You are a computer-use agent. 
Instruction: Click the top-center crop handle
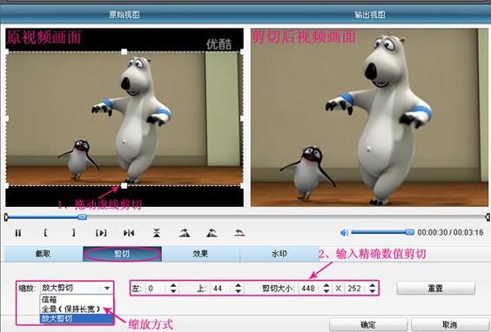124,51
